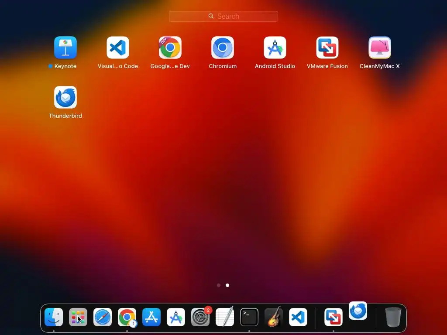Open Google Chrome Dev in Launchpad
Viewport: 447px width, 335px height.
pyautogui.click(x=170, y=47)
